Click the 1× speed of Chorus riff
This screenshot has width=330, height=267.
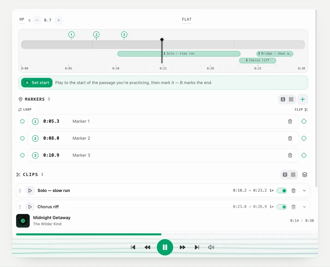pos(272,207)
